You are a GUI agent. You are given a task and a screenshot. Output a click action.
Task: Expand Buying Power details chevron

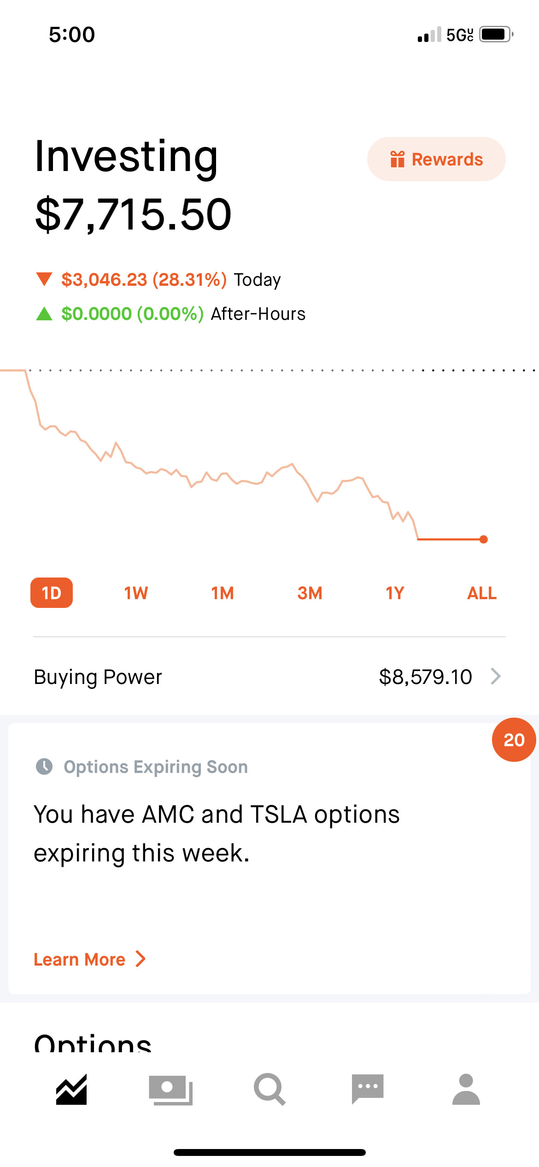(x=496, y=677)
